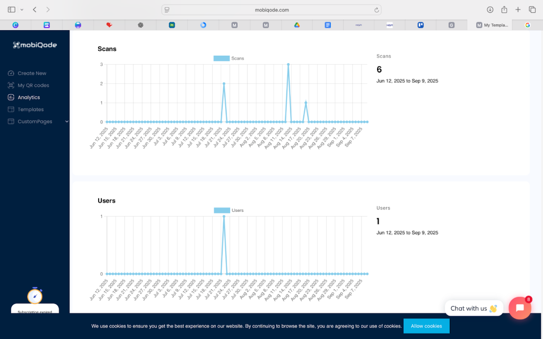Expand the CustomPages submenu chevron
The height and width of the screenshot is (339, 543).
click(66, 122)
